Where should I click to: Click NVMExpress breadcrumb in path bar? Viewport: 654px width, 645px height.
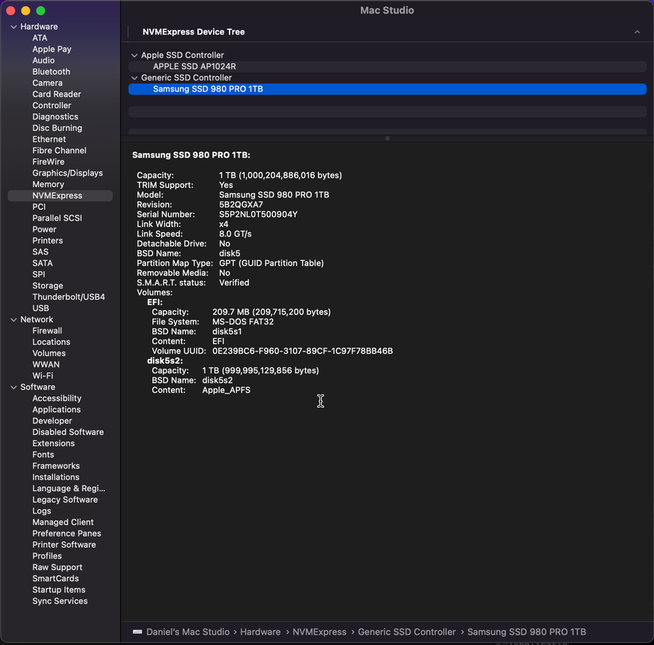click(319, 632)
